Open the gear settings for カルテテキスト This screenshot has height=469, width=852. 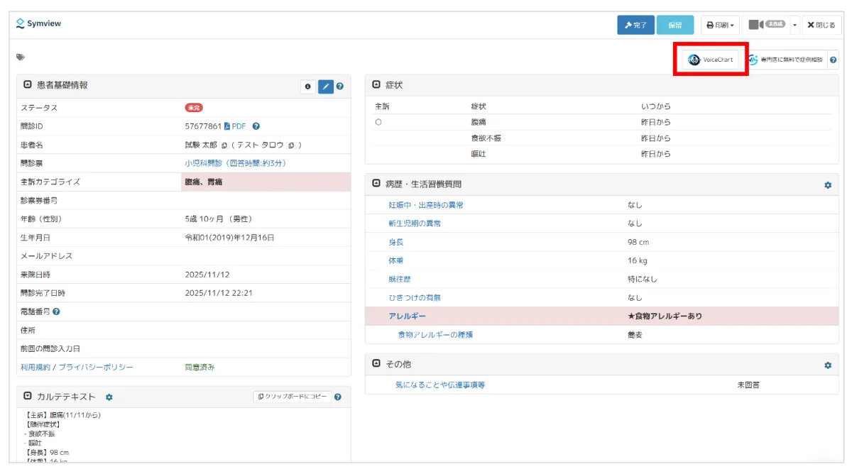[109, 397]
